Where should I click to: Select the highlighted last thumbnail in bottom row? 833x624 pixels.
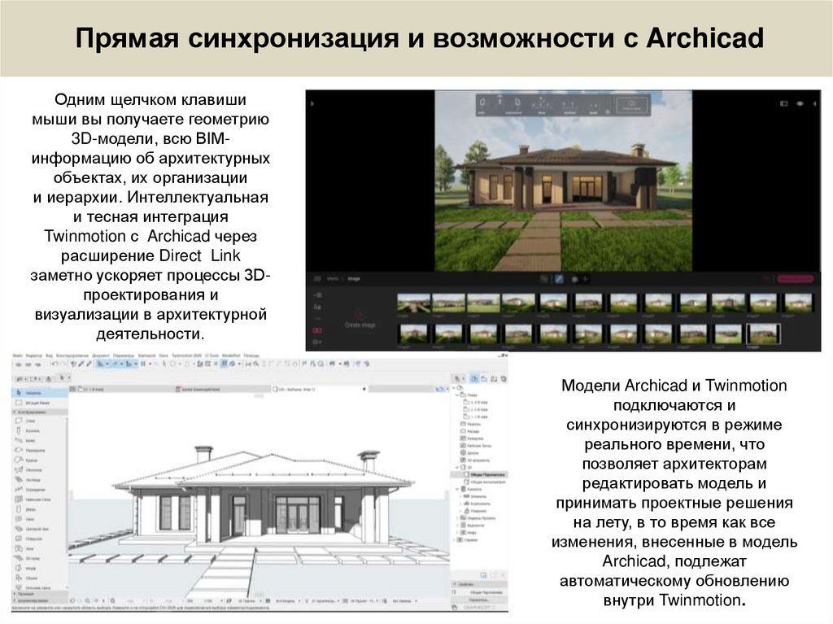tap(763, 334)
